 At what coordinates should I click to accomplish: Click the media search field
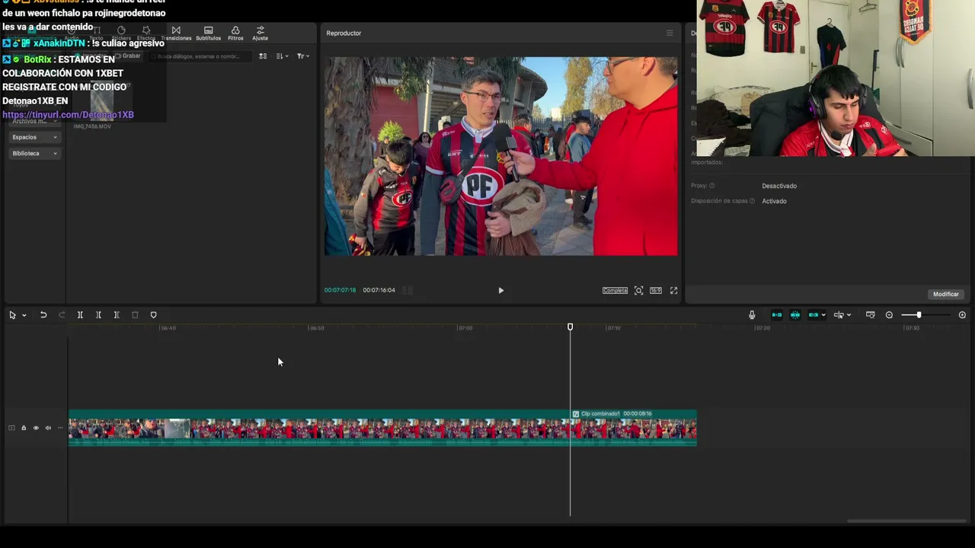200,56
